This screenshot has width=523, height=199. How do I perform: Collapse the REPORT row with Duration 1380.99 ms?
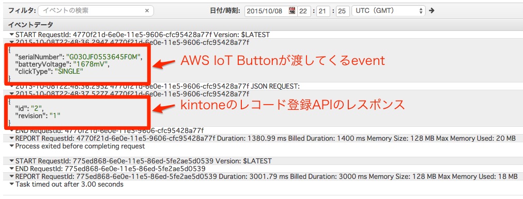point(12,138)
